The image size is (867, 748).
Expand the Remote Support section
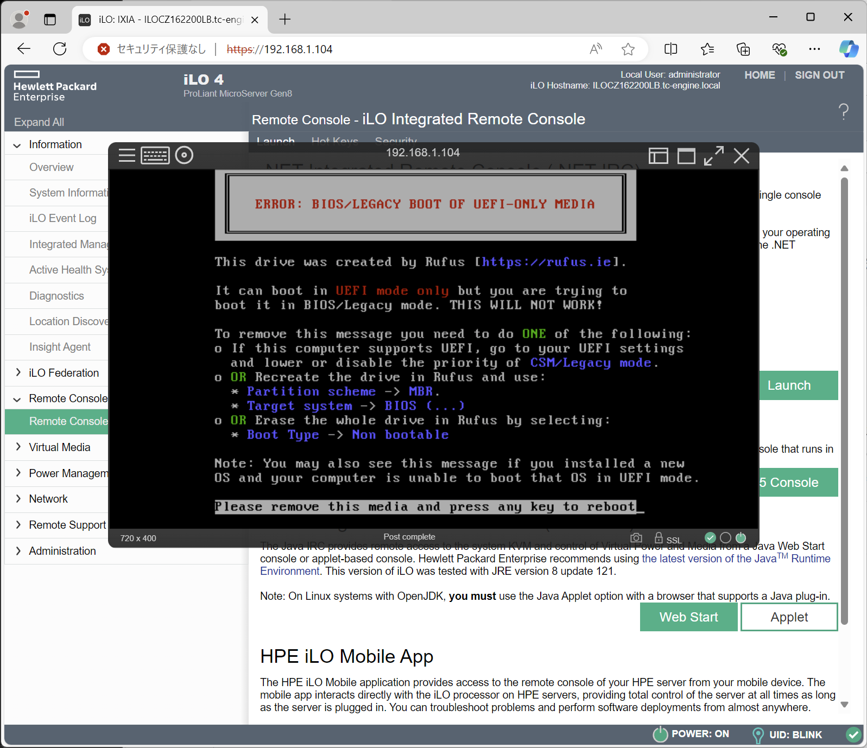tap(18, 524)
